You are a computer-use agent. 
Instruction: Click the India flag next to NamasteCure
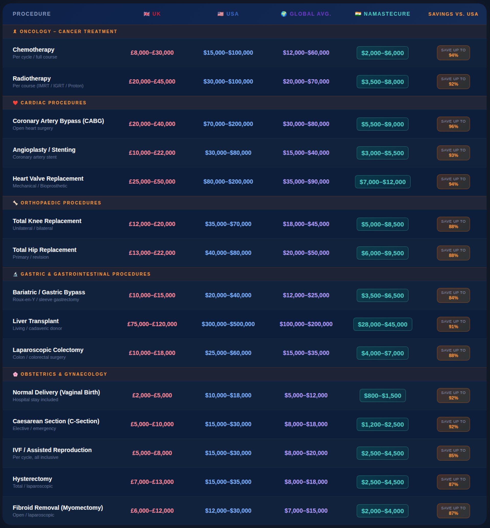click(358, 14)
